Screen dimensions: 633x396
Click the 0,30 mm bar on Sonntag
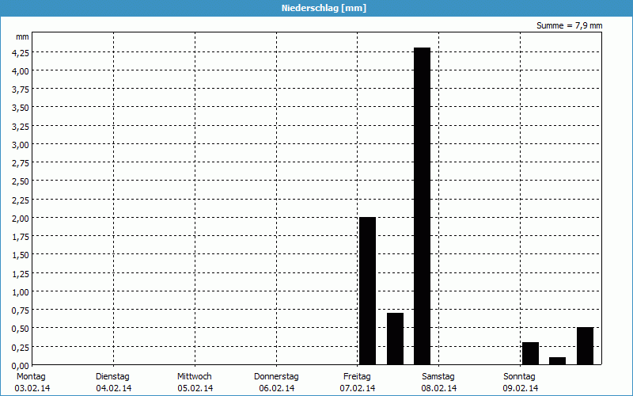(530, 353)
